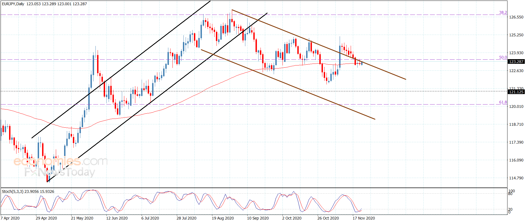Click the 2 Oct 2020 date marker
This screenshot has height=222, width=527.
pos(292,218)
